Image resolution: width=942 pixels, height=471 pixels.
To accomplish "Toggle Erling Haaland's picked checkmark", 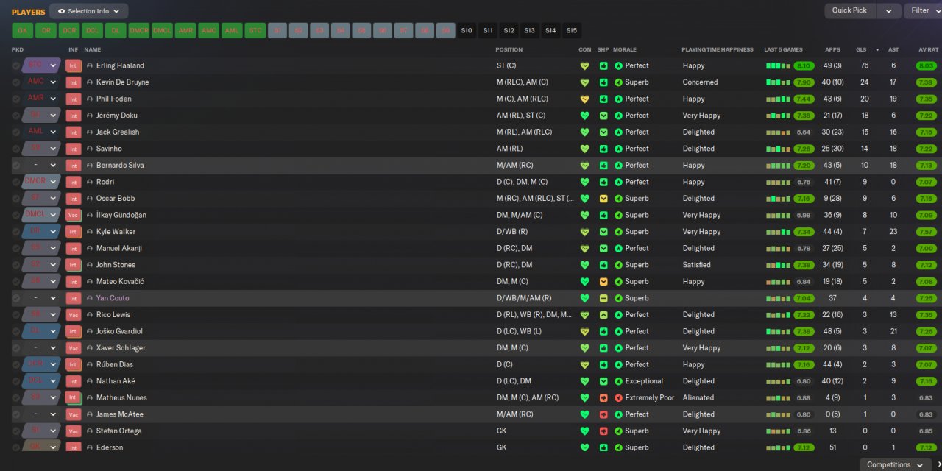I will click(16, 65).
